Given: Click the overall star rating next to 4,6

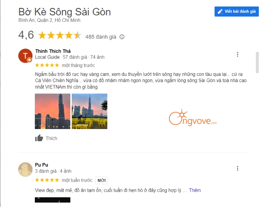Looking at the screenshot, I should tap(60, 35).
